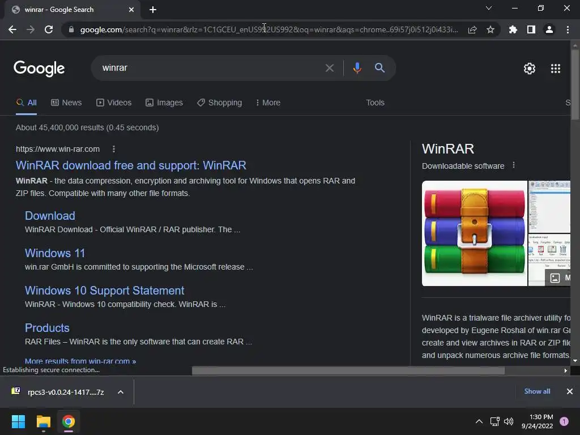The height and width of the screenshot is (435, 580).
Task: Open WinRAR books logo image
Action: point(475,233)
